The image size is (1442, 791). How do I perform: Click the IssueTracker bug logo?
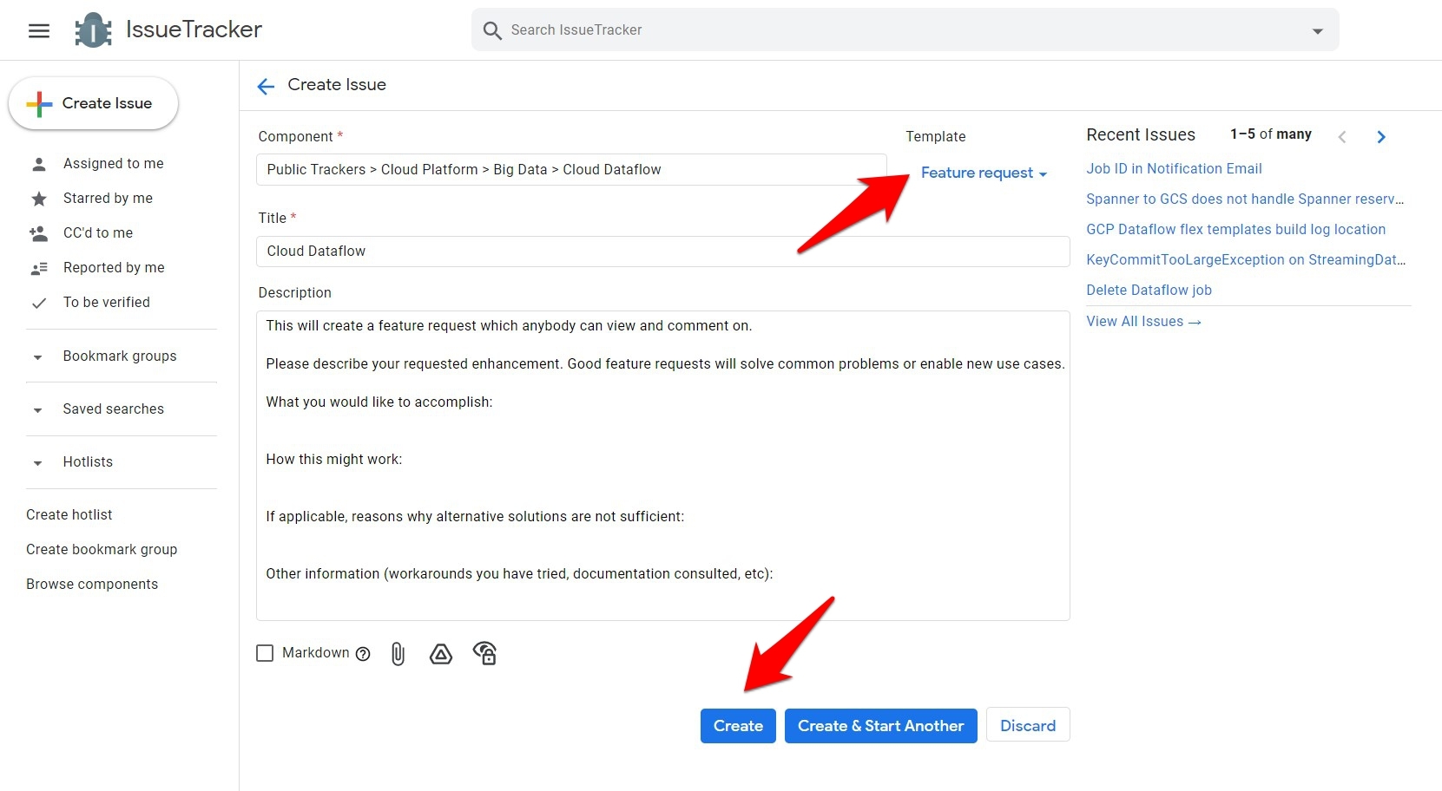coord(93,30)
